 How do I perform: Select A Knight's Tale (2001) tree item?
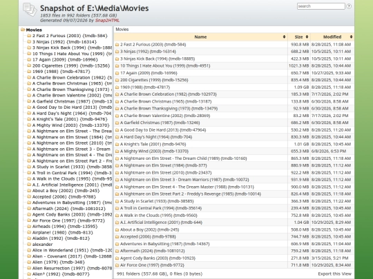click(70, 119)
